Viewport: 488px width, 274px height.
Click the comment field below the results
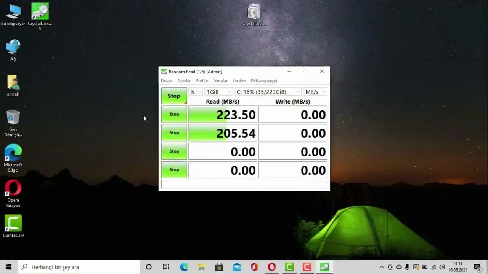pyautogui.click(x=244, y=184)
